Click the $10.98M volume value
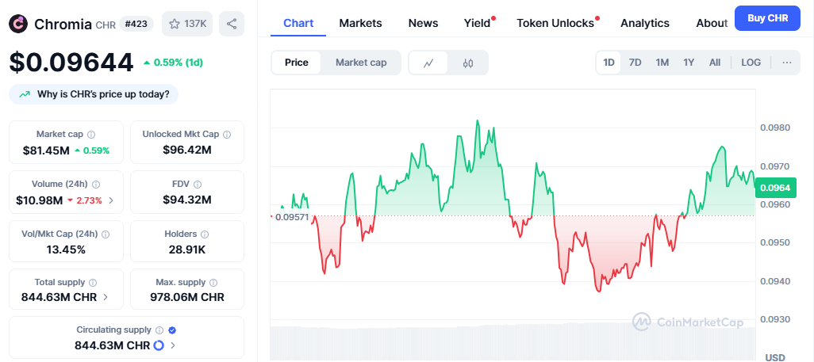 (40, 200)
